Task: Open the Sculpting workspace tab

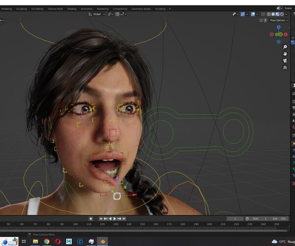Action: click(x=22, y=9)
